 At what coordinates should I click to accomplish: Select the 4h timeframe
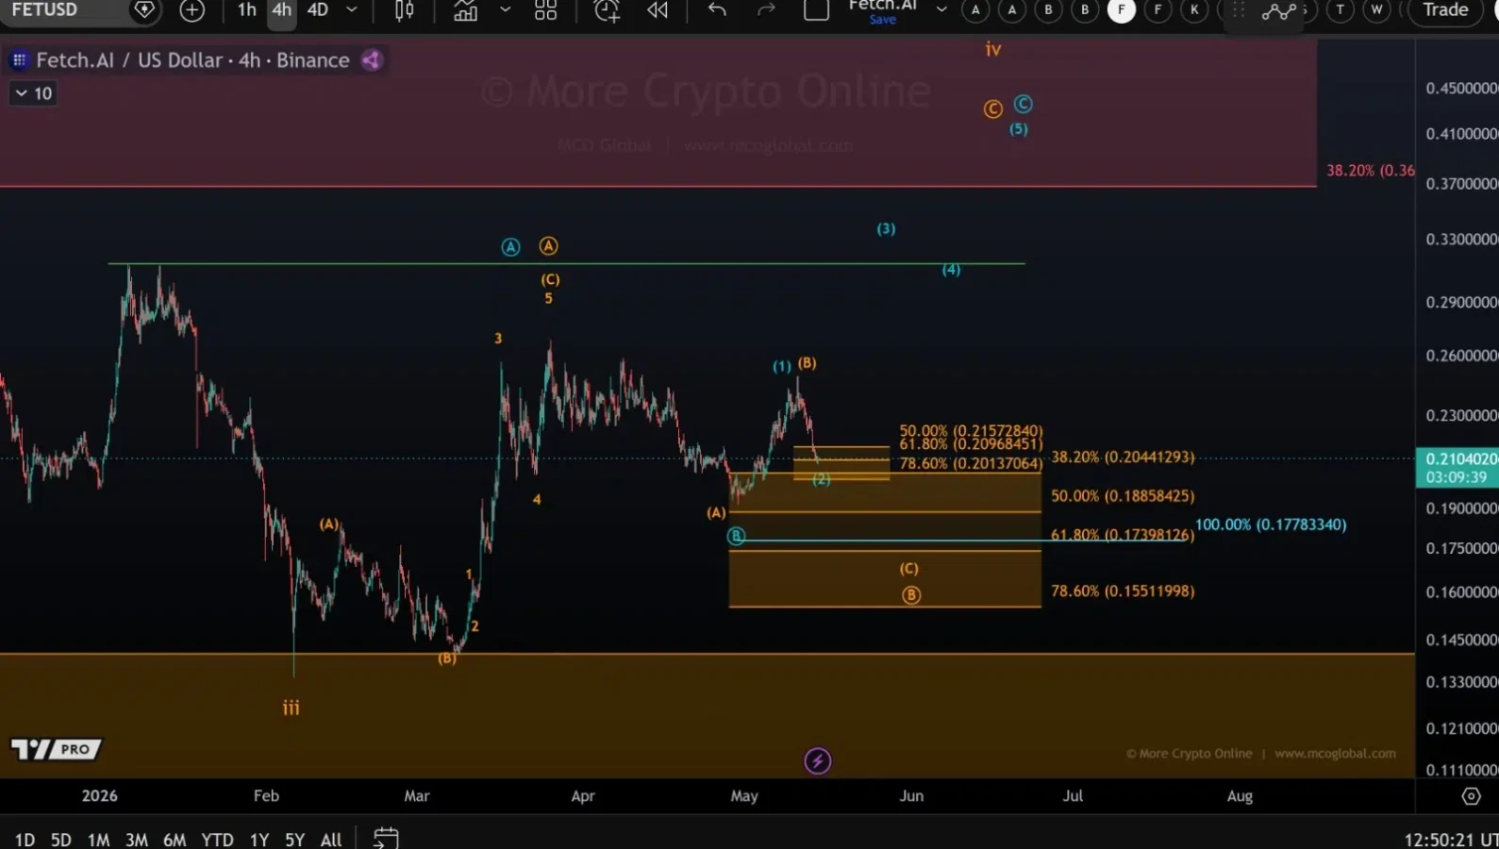(282, 10)
